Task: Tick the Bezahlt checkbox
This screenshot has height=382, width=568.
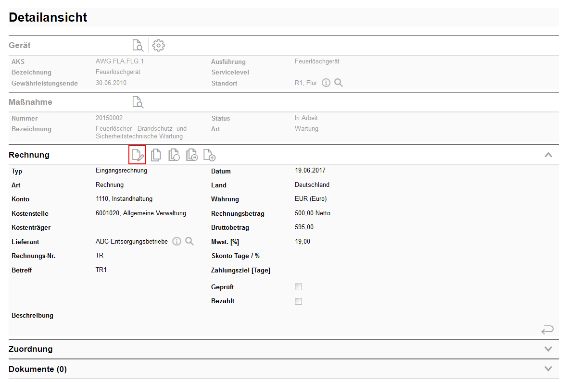Action: pos(299,302)
